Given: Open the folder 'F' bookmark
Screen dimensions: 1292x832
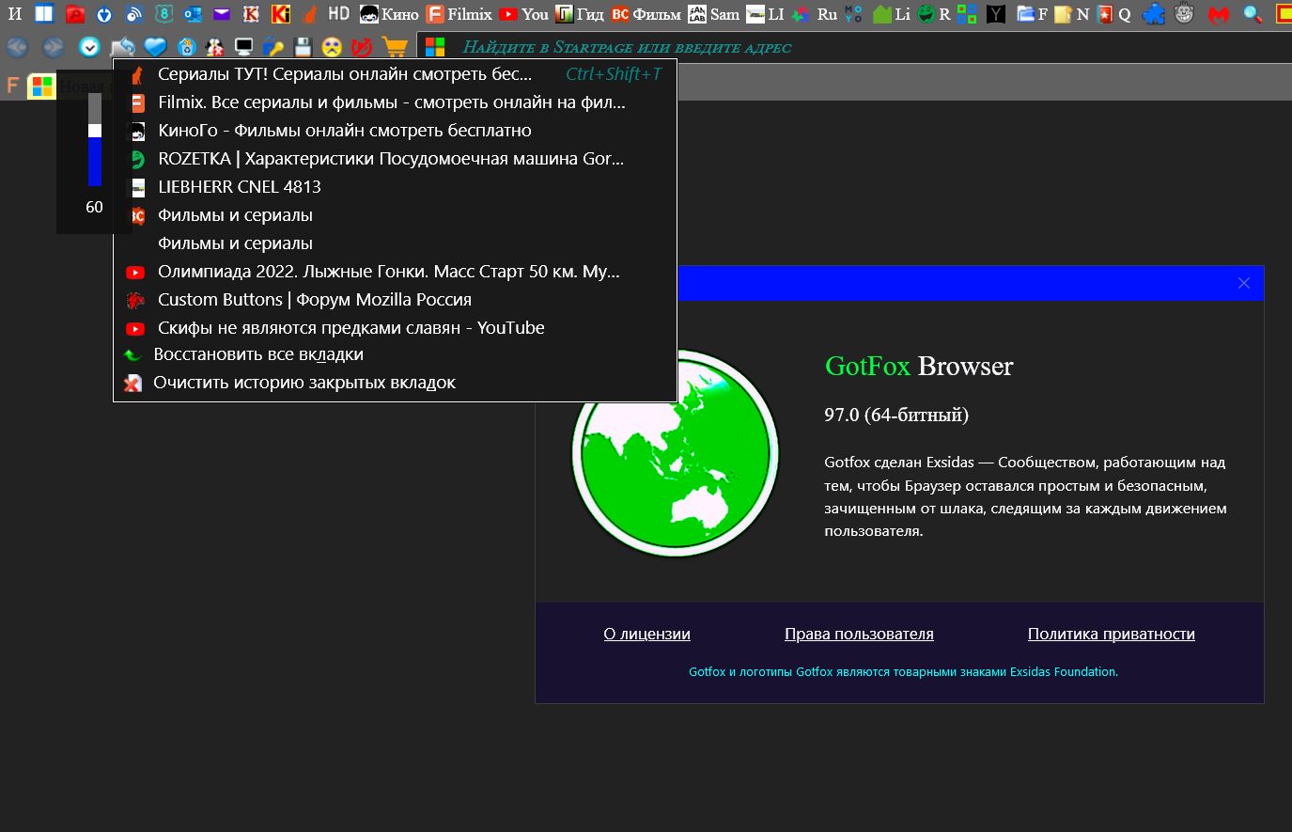Looking at the screenshot, I should coord(1032,14).
